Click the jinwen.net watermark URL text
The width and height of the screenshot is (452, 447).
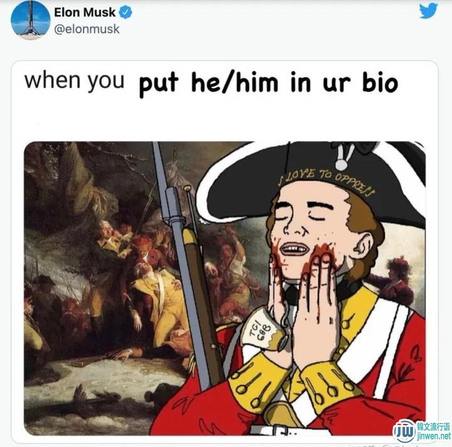(434, 436)
